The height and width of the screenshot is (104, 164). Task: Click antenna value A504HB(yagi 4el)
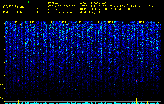click(x=92, y=12)
